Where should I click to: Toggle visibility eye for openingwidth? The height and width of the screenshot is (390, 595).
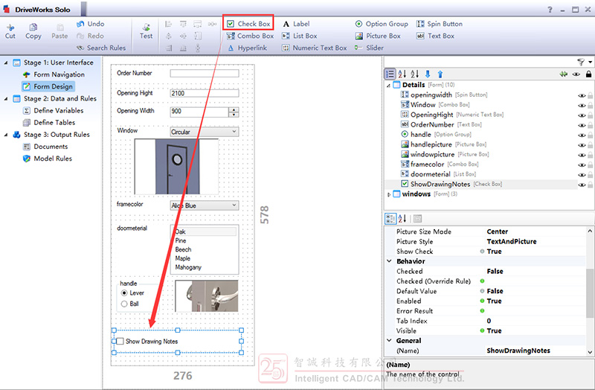pos(582,96)
